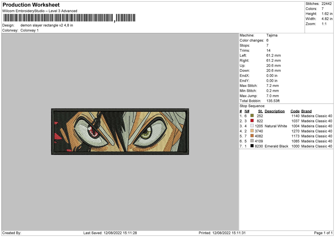Click the Emerald Black thread swatch
This screenshot has height=237, width=335.
(x=252, y=146)
